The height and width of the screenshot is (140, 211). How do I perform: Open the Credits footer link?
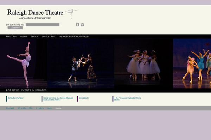point(40,108)
